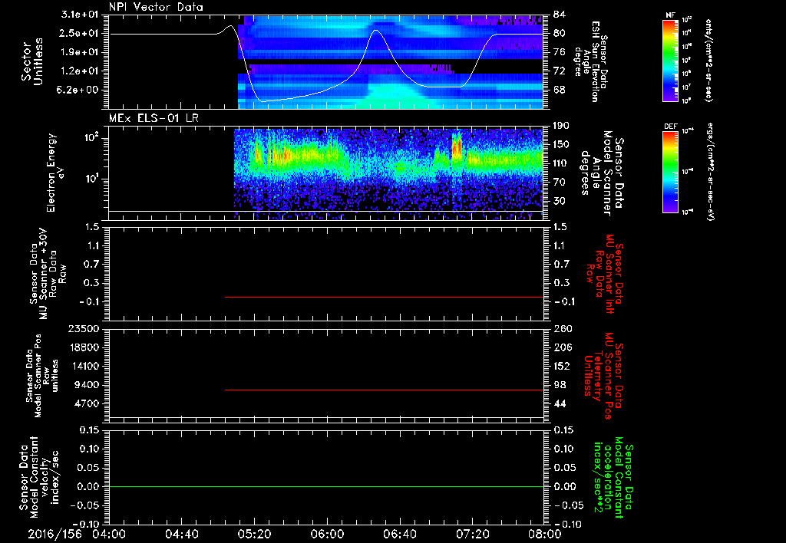The height and width of the screenshot is (543, 786).
Task: Click the "68" sun elevation axis value
Action: (560, 90)
